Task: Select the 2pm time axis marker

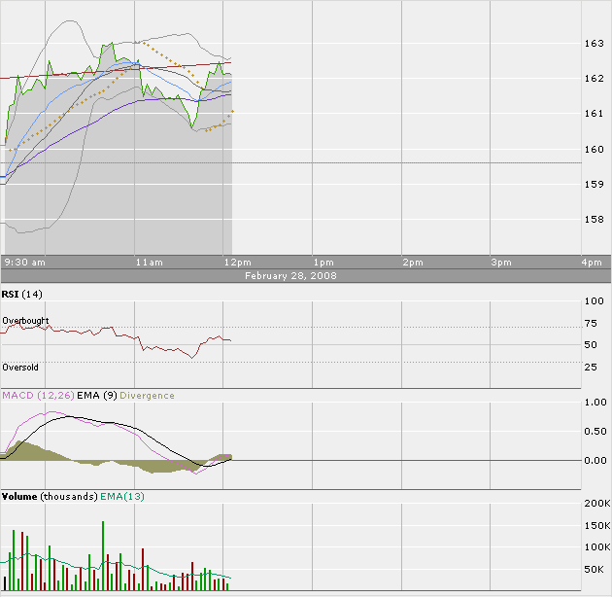Action: 412,263
